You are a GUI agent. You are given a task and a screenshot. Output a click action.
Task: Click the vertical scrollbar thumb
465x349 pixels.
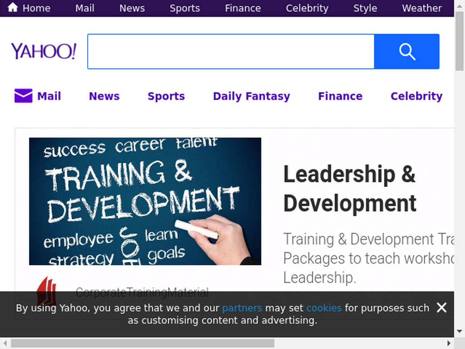click(x=460, y=40)
